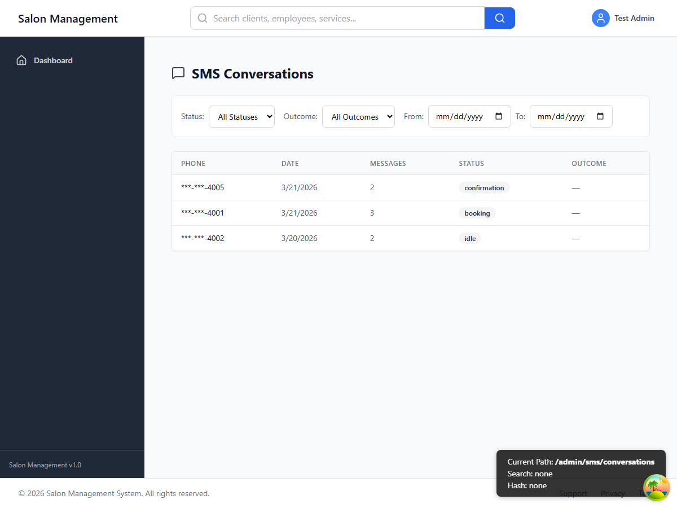Open the From date calendar picker icon
This screenshot has height=508, width=677.
[499, 116]
